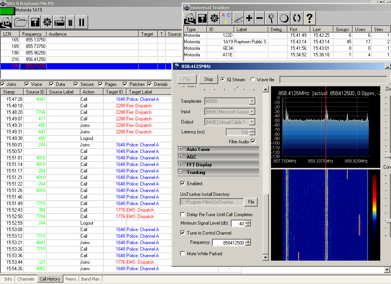Toggle Tune to Control Channel checkbox

[182, 233]
